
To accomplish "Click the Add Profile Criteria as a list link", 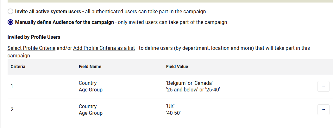I will click(104, 48).
